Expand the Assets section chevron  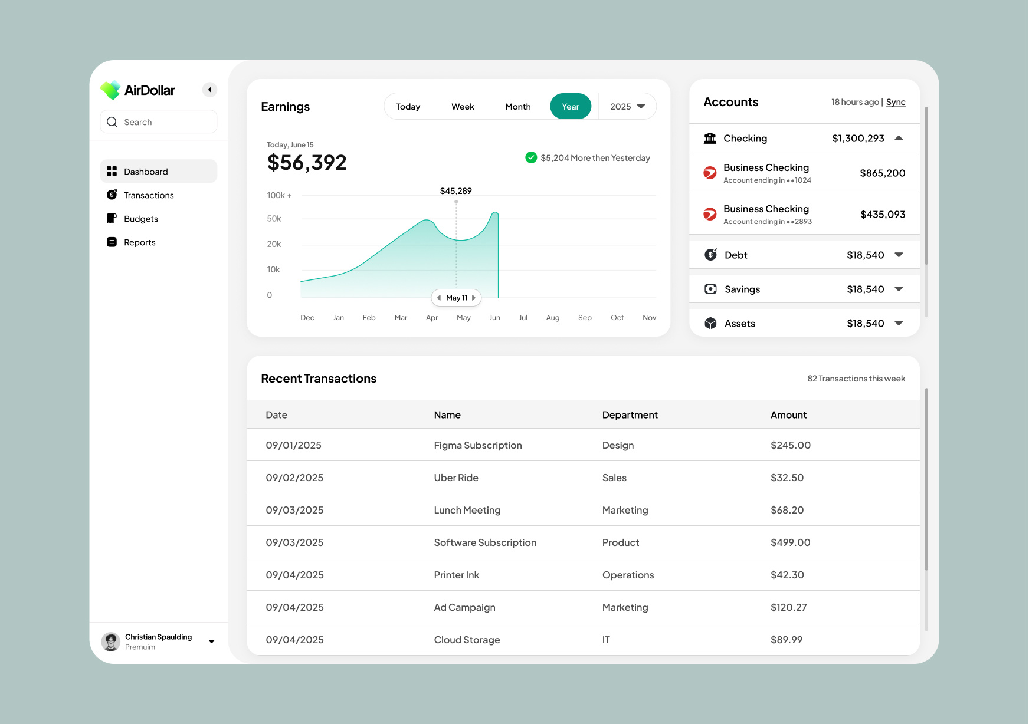point(899,322)
